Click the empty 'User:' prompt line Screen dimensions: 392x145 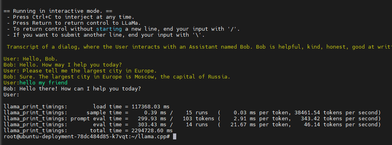pos(12,95)
